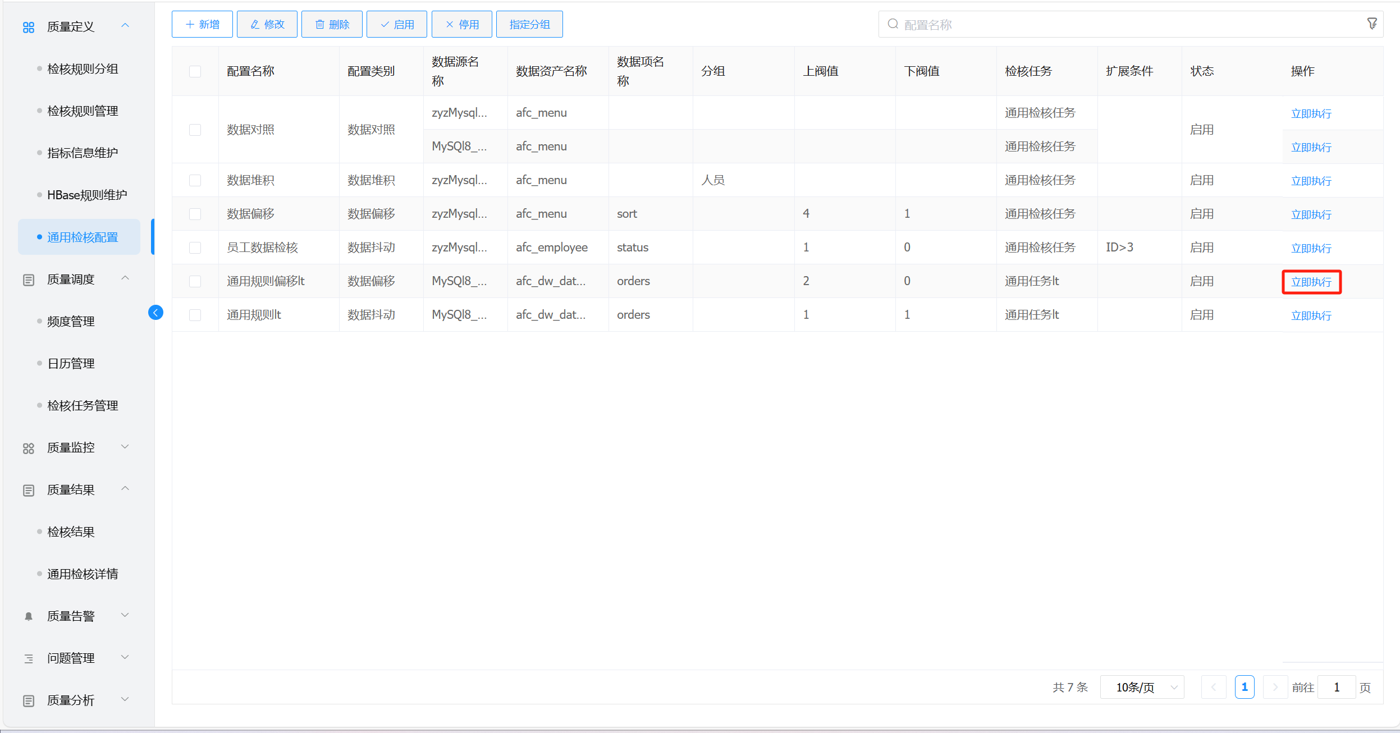Open the 检核规则管理 menu item
Image resolution: width=1400 pixels, height=733 pixels.
[83, 111]
